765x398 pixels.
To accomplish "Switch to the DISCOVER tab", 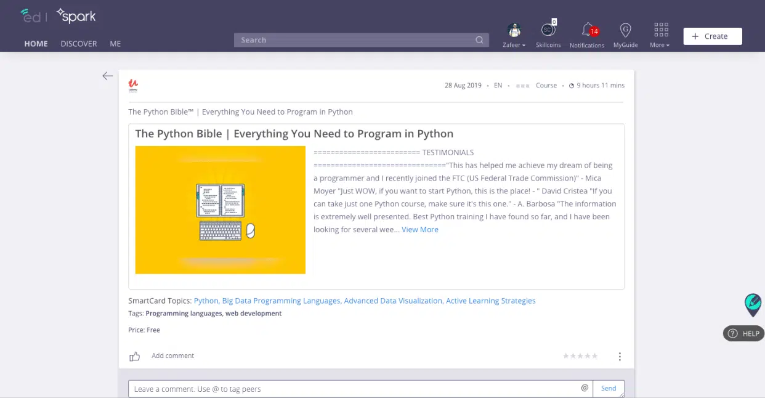I will [x=79, y=44].
